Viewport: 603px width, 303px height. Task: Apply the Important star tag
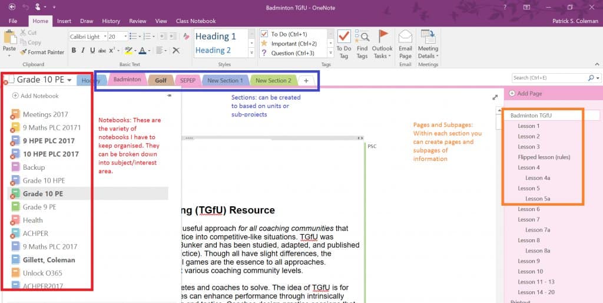264,44
